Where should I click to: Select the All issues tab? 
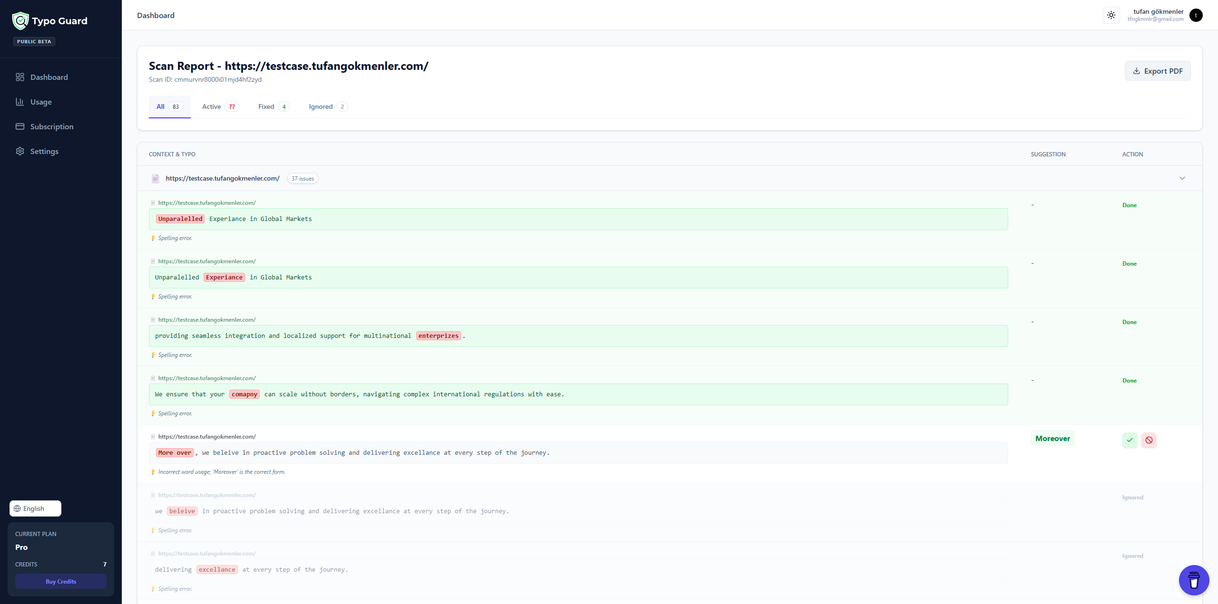point(169,106)
